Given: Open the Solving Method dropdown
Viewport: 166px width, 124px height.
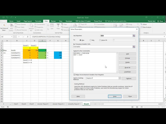Looking at the screenshot, I should click(120, 78).
